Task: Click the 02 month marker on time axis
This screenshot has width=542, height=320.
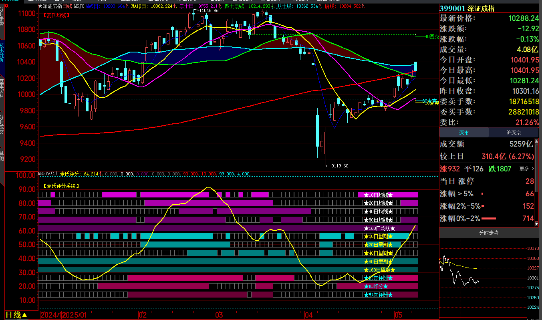Action: (x=143, y=315)
